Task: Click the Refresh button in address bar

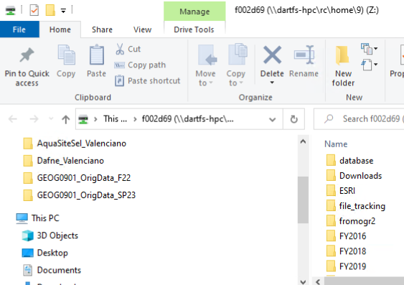Action: pyautogui.click(x=293, y=119)
